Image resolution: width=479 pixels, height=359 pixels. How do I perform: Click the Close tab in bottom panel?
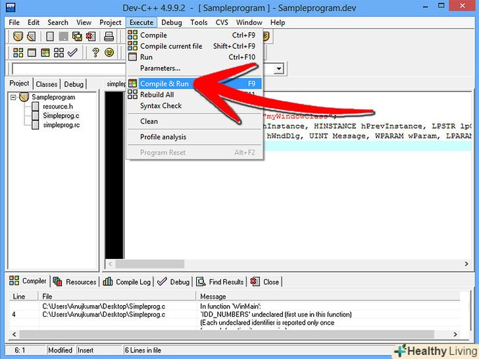point(265,282)
